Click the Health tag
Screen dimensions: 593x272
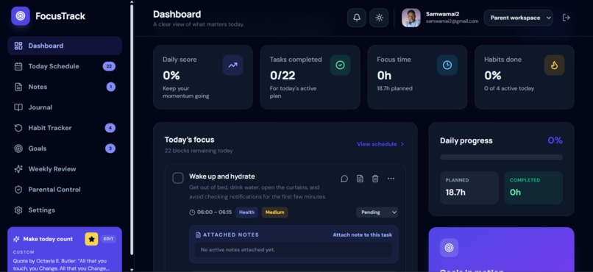coord(246,212)
